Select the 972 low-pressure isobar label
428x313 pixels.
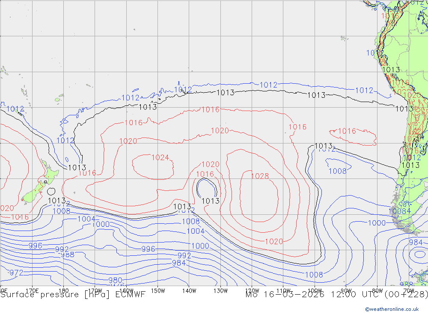click(x=16, y=273)
